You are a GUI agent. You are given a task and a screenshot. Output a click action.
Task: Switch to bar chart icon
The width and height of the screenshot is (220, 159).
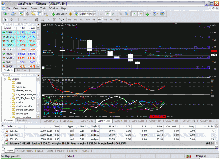pos(102,14)
